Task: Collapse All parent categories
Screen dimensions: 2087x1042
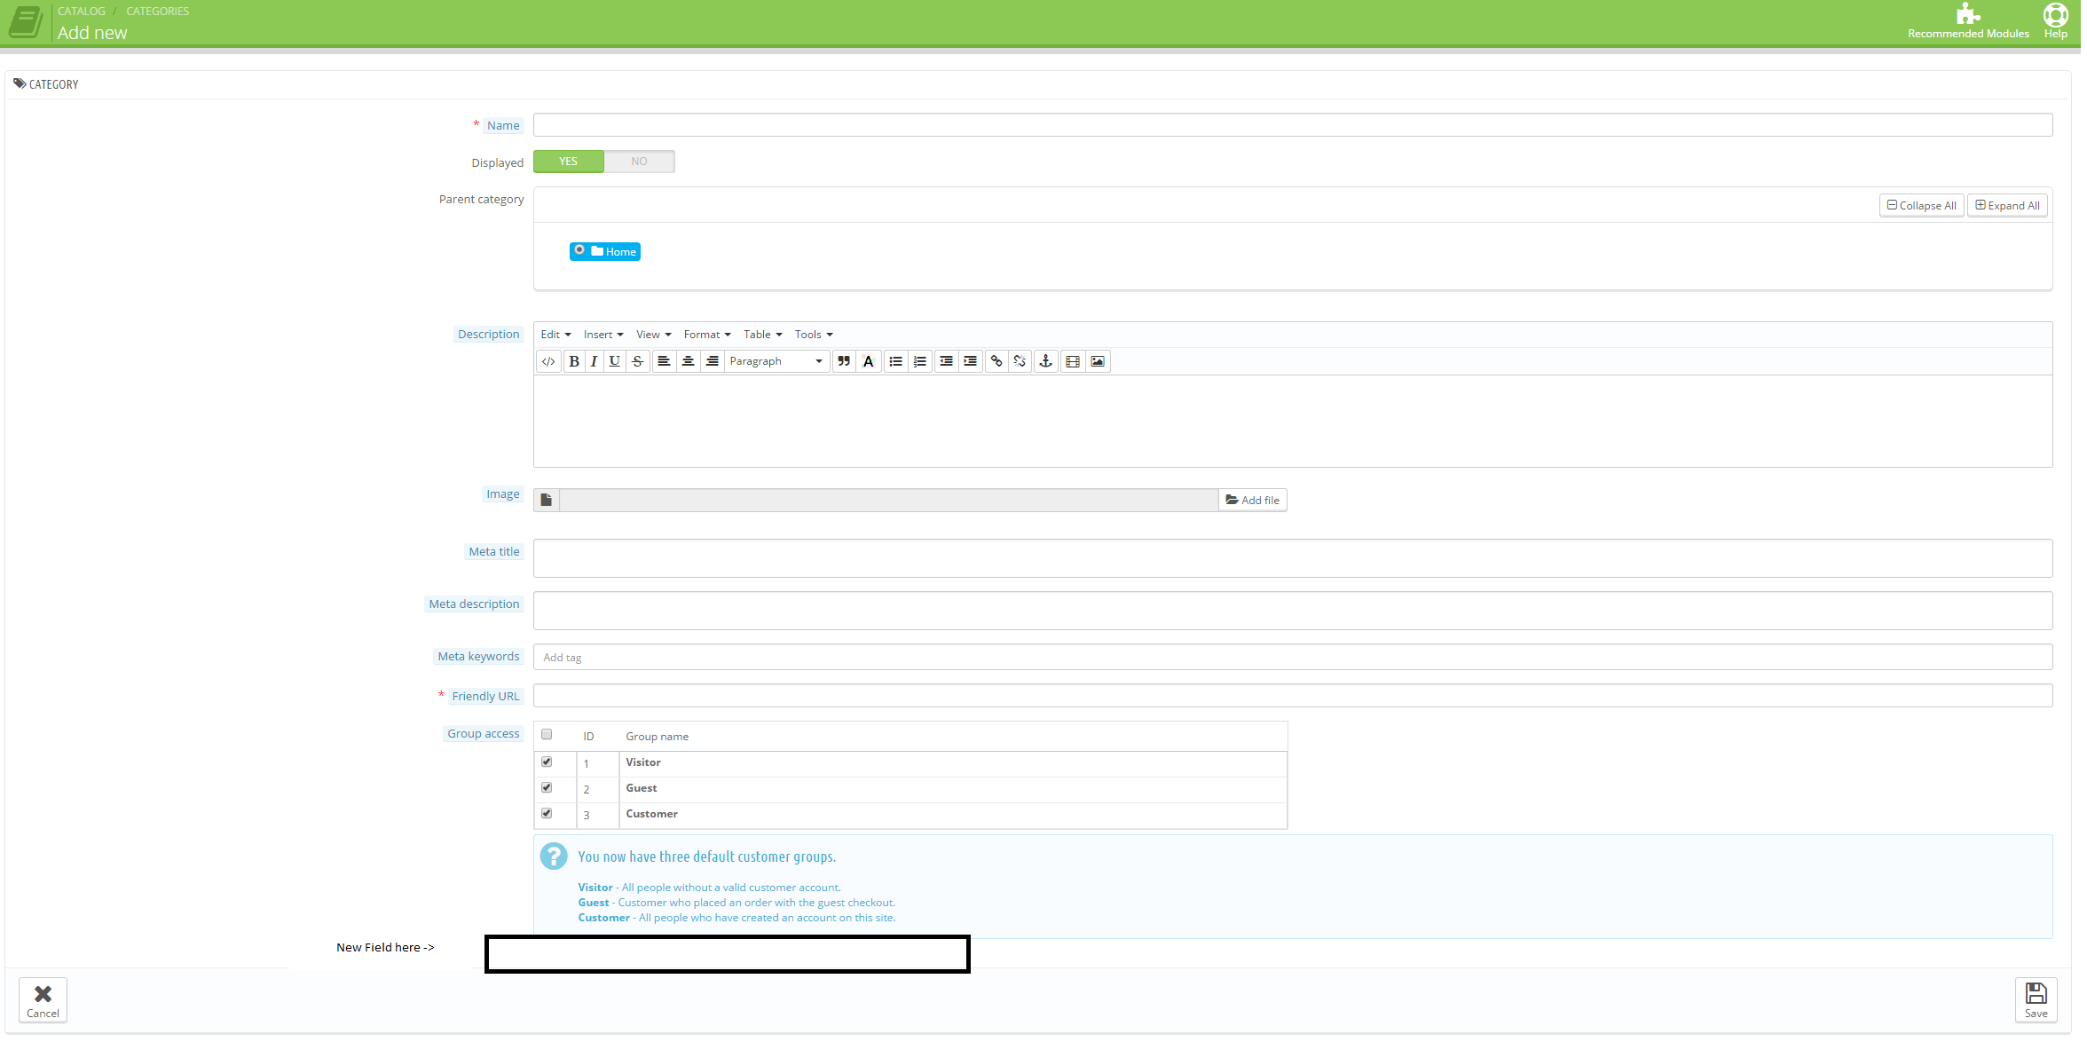Action: pos(1921,206)
